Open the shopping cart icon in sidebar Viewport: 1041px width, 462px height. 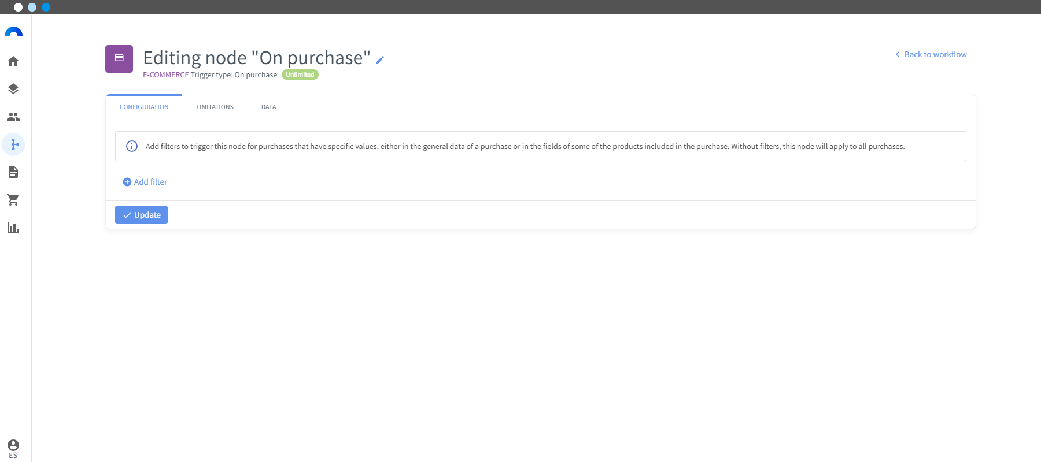13,200
